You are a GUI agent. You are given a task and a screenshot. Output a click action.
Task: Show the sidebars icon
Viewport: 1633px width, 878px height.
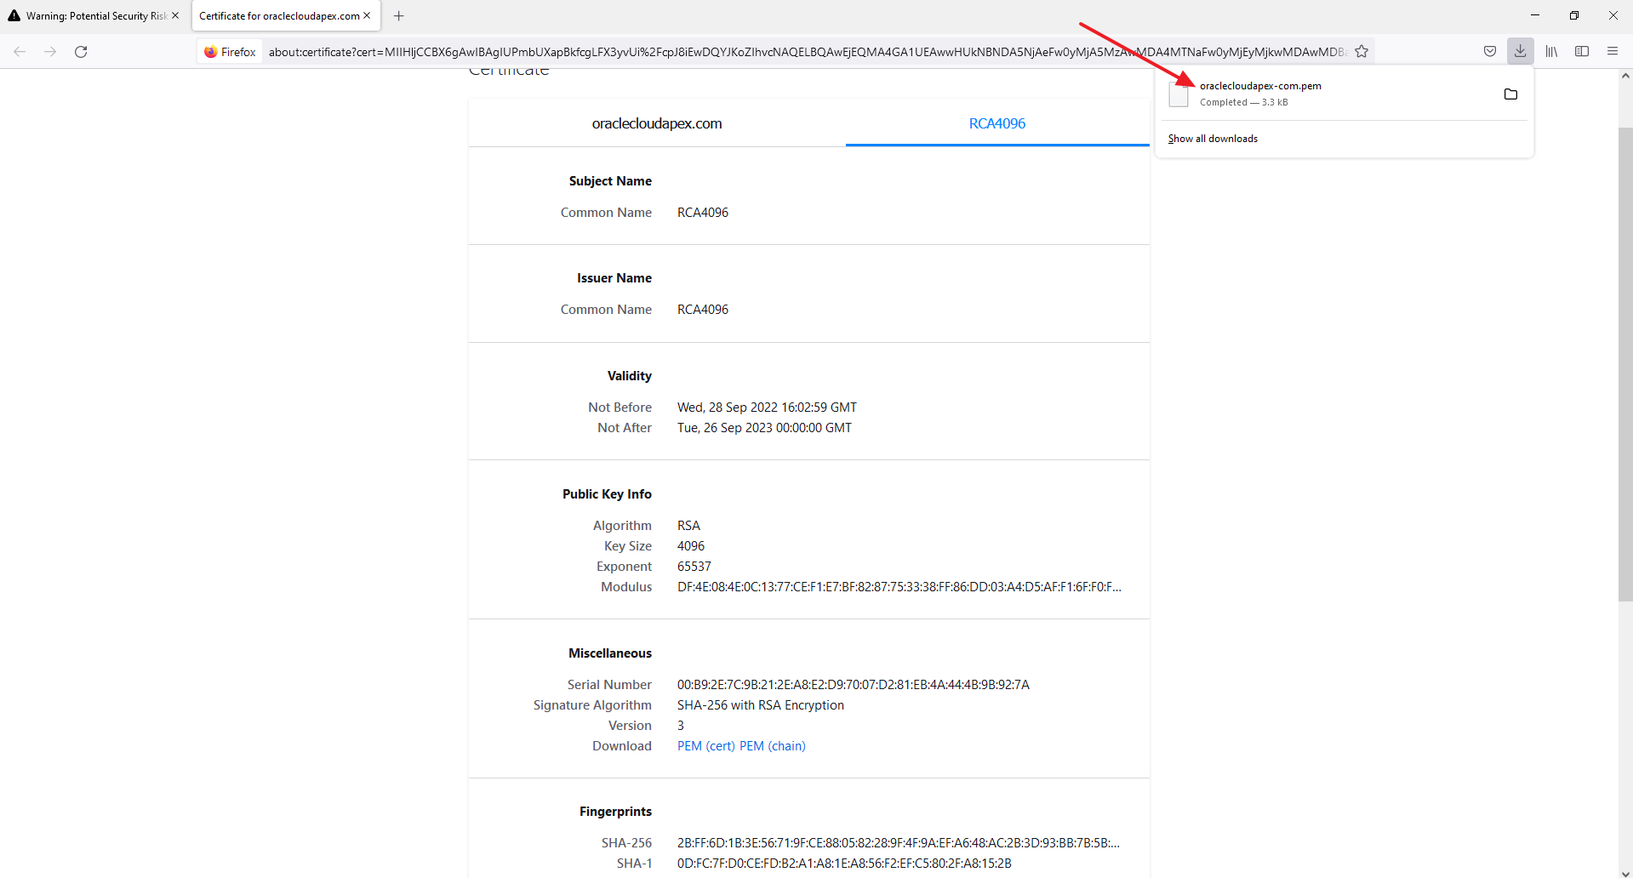[1582, 52]
